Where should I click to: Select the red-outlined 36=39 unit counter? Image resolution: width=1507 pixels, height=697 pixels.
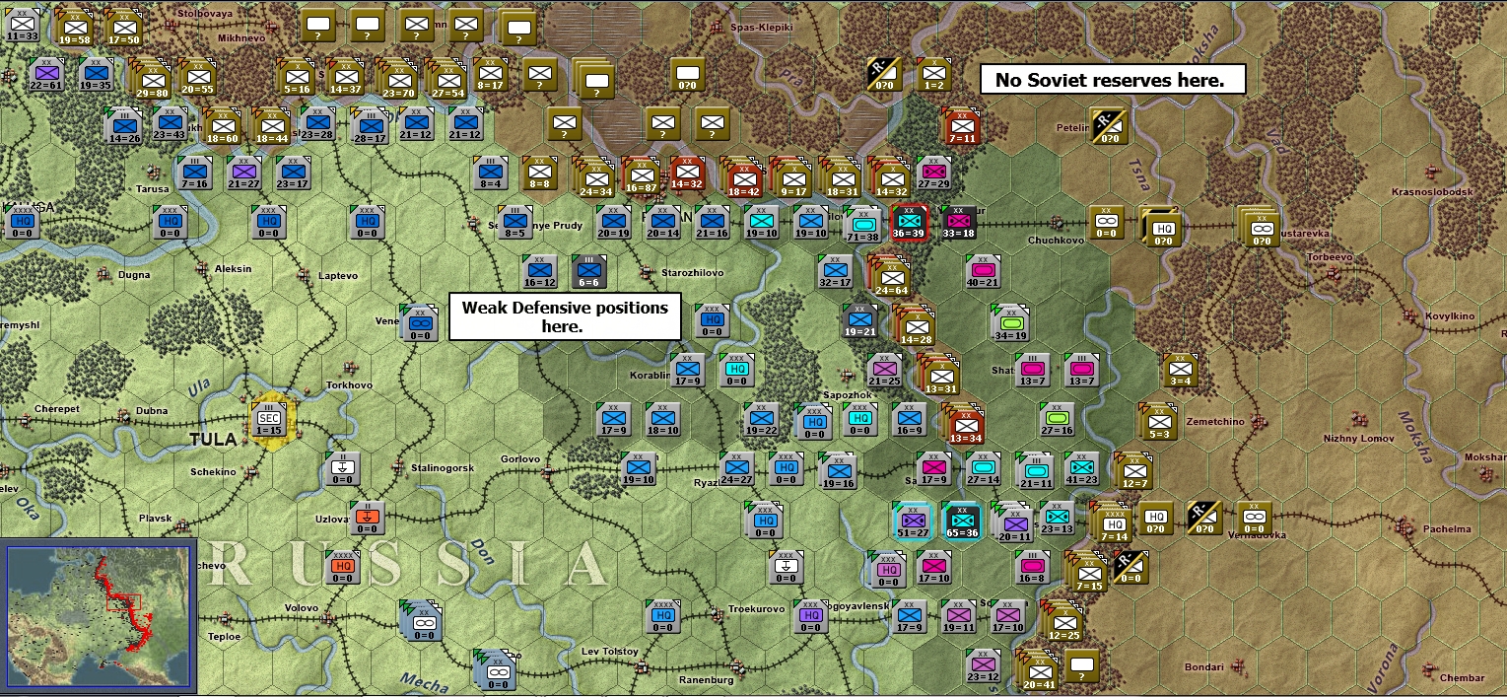tap(910, 223)
